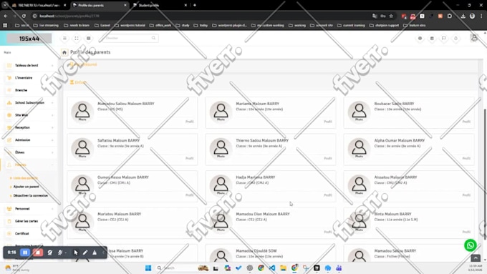Open File Explorer from taskbar
Screen dimensions: 487x274
coord(284,268)
